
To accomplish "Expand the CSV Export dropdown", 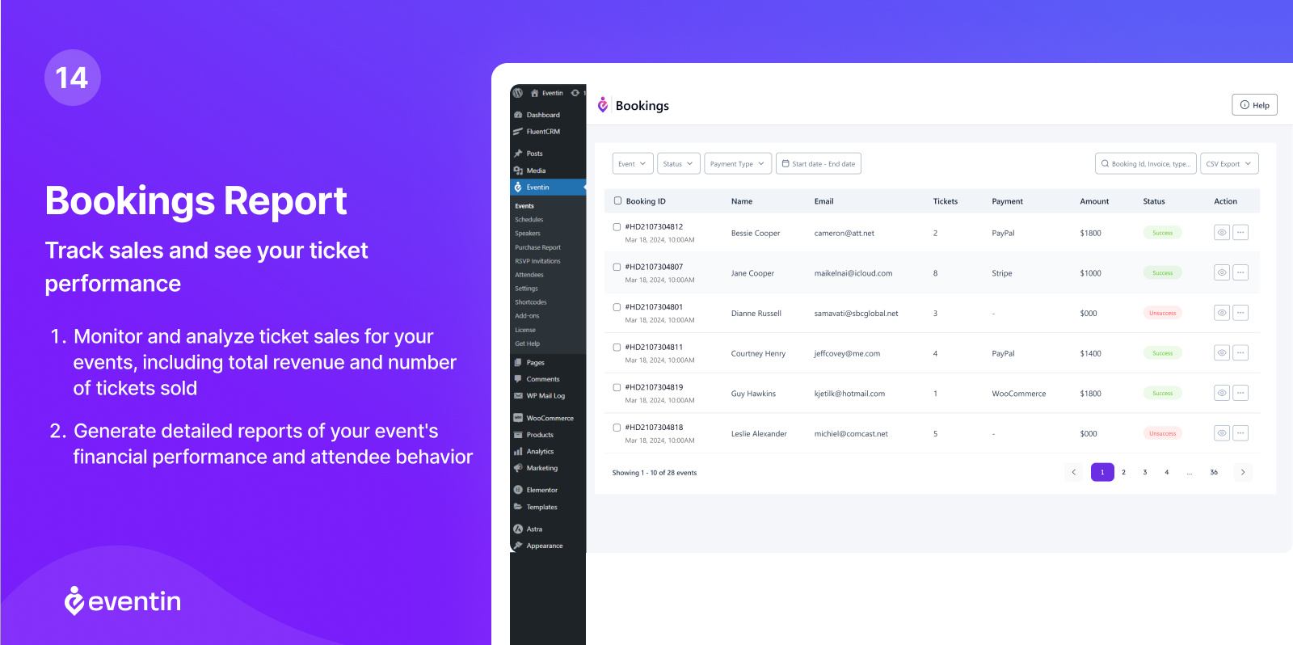I will (1229, 163).
